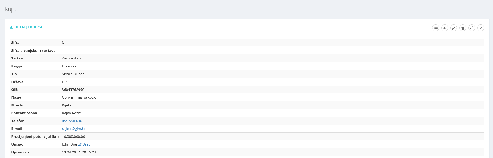Edit customer using the pencil icon
Viewport: 493px width, 158px height.
tap(454, 28)
